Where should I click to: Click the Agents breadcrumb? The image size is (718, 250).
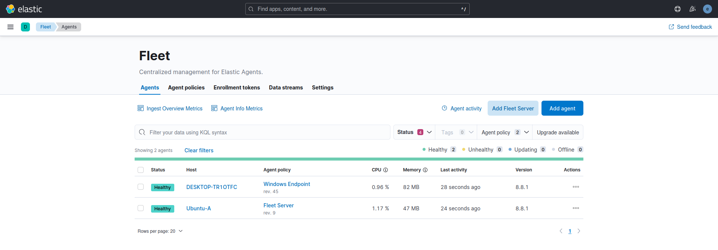[x=69, y=27]
